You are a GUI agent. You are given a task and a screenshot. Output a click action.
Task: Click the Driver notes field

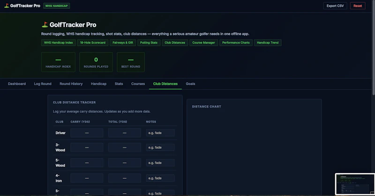pos(160,133)
